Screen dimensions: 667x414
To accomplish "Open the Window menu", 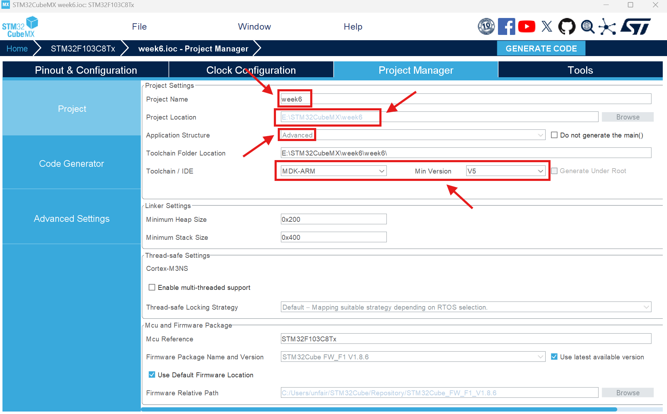I will click(x=254, y=26).
